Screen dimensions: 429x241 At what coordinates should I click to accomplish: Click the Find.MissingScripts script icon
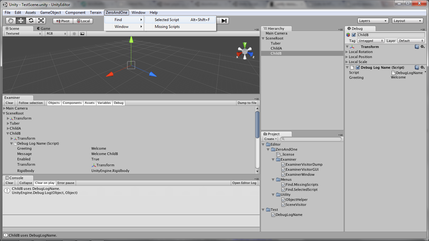click(x=283, y=185)
